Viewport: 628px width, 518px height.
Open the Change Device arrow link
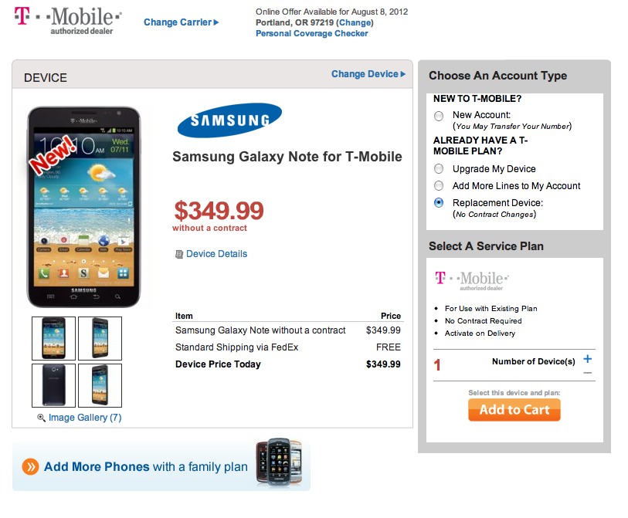pyautogui.click(x=368, y=74)
